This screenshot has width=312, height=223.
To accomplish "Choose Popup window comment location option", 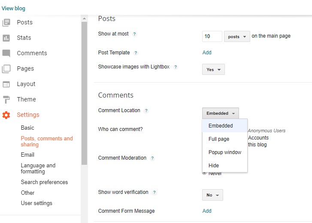I will pos(225,152).
